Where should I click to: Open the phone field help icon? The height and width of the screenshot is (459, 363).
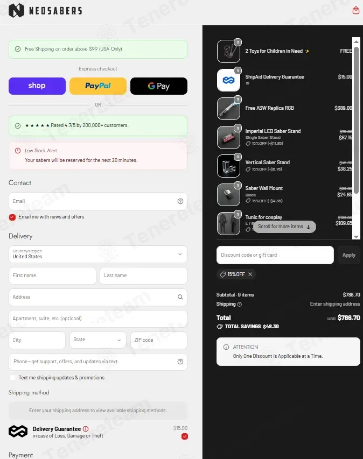pos(180,362)
